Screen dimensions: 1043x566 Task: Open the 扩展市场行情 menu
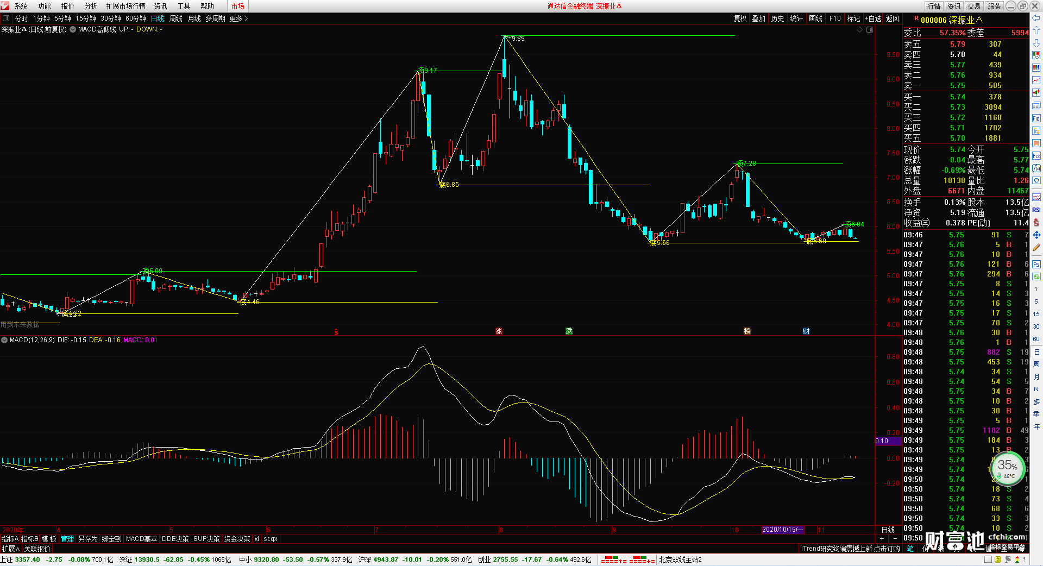pyautogui.click(x=125, y=6)
